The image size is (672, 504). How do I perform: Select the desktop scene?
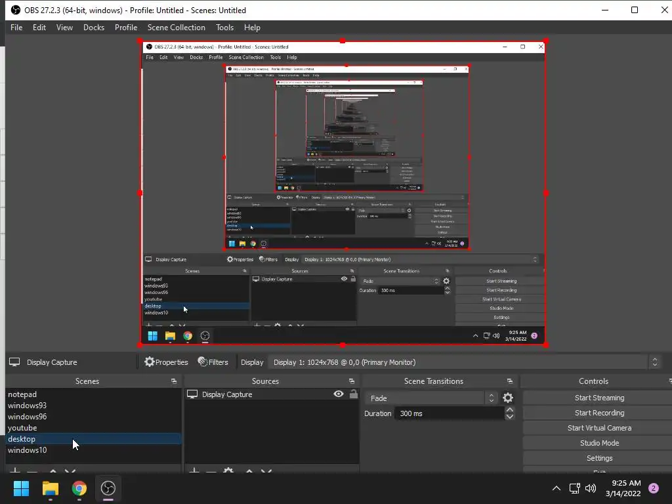tap(93, 439)
